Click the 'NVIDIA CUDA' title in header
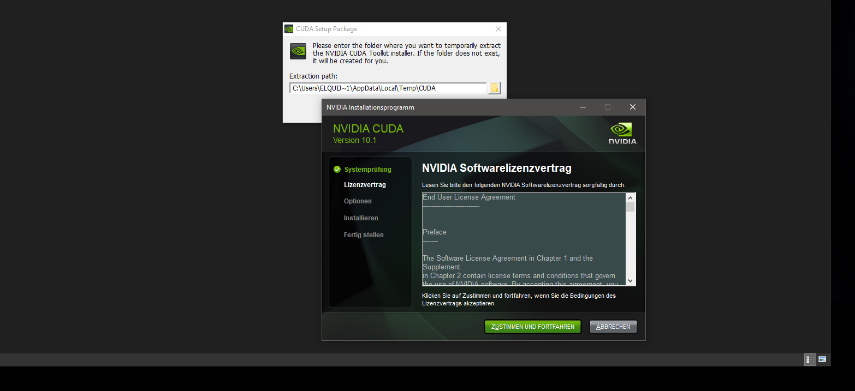The width and height of the screenshot is (855, 391). pos(368,129)
